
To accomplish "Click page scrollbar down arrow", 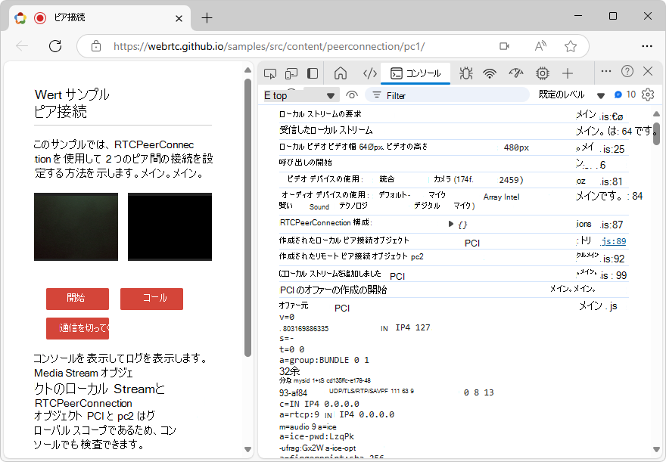I will tap(248, 450).
